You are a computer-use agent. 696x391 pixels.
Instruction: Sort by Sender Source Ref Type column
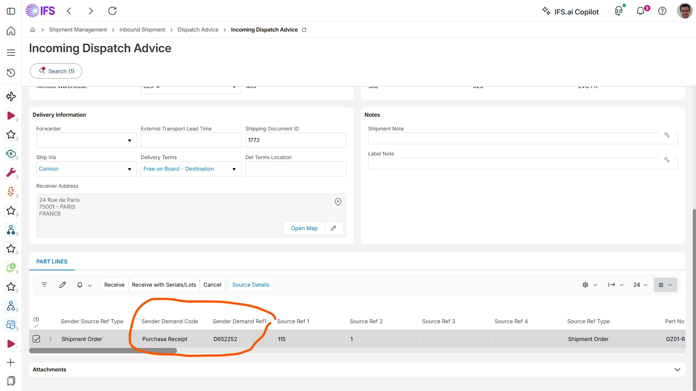[x=92, y=321]
